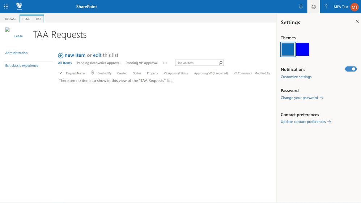Click the broken site logo image

(7, 30)
